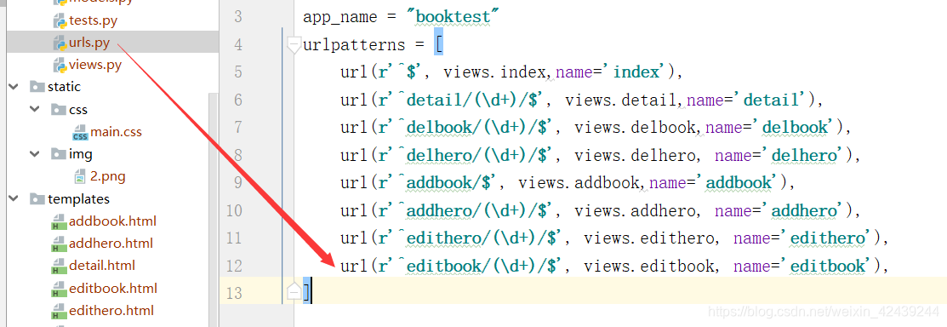
Task: Open addhero.html template
Action: [111, 244]
